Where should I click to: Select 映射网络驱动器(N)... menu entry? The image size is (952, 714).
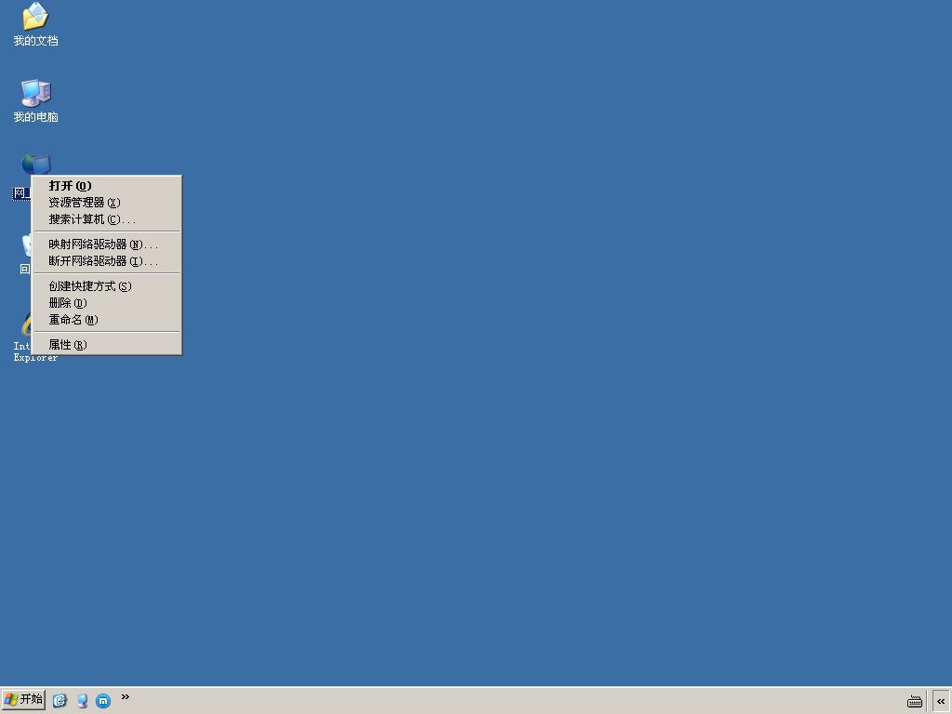point(107,245)
